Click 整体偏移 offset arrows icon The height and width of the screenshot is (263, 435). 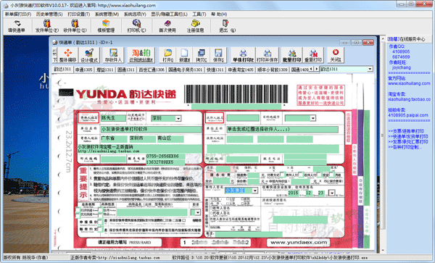tap(67, 55)
